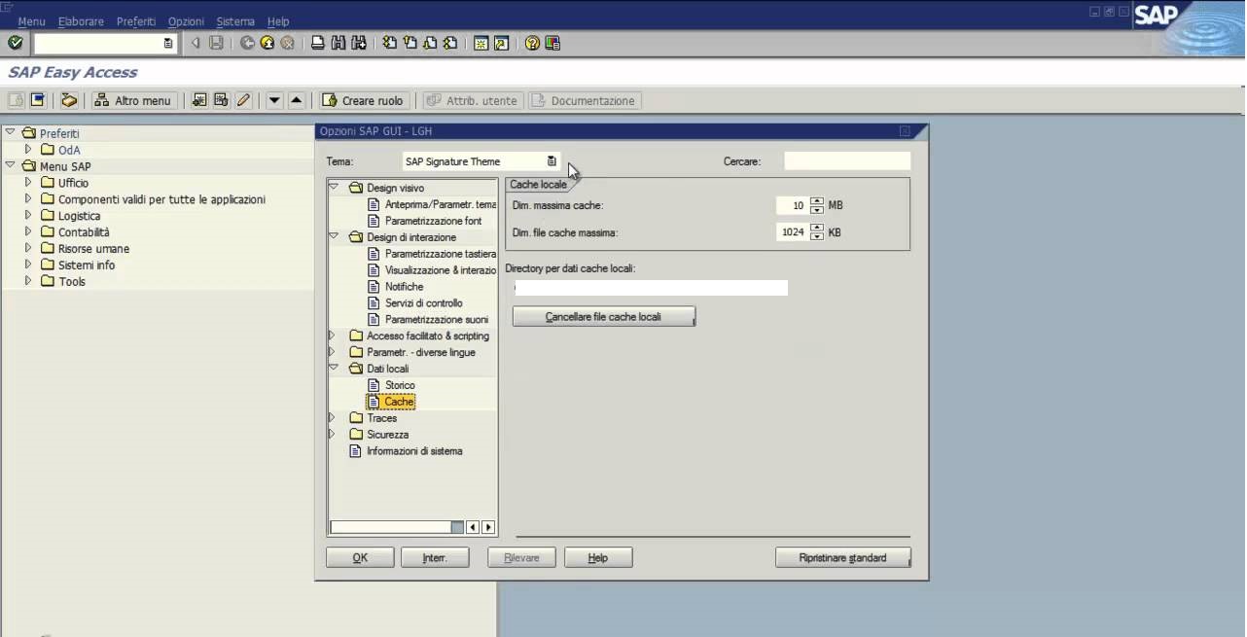Select the Tools folder in SAP menu

click(x=72, y=281)
